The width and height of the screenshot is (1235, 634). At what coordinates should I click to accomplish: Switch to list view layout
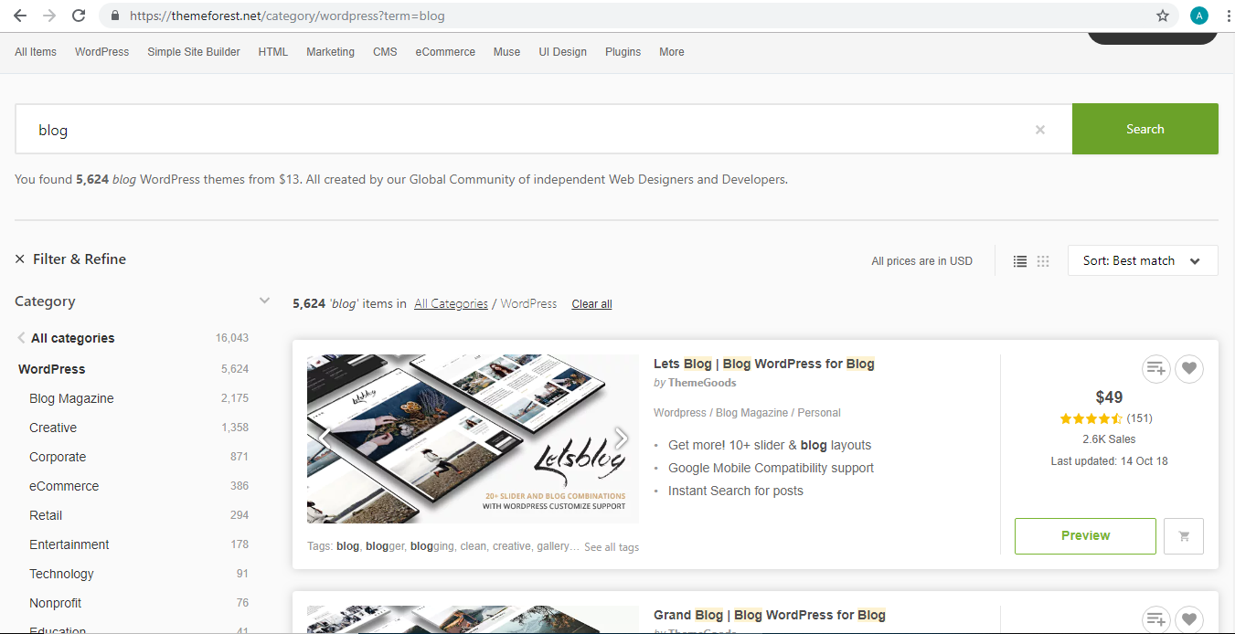click(x=1020, y=261)
